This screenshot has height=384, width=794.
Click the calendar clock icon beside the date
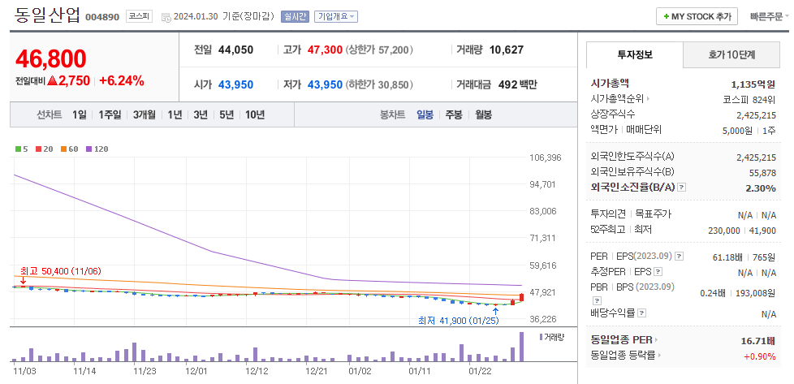[166, 17]
